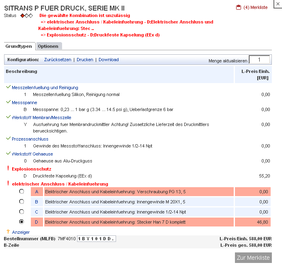Image resolution: width=282 pixels, height=267 pixels.
Task: Click the green checkmark beside Messzellenfuellung
Action: [x=8, y=87]
